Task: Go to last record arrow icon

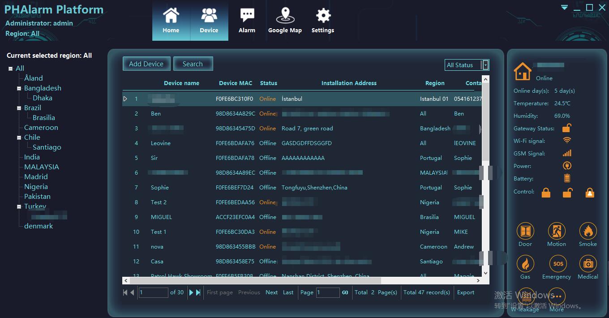Action: tap(198, 292)
